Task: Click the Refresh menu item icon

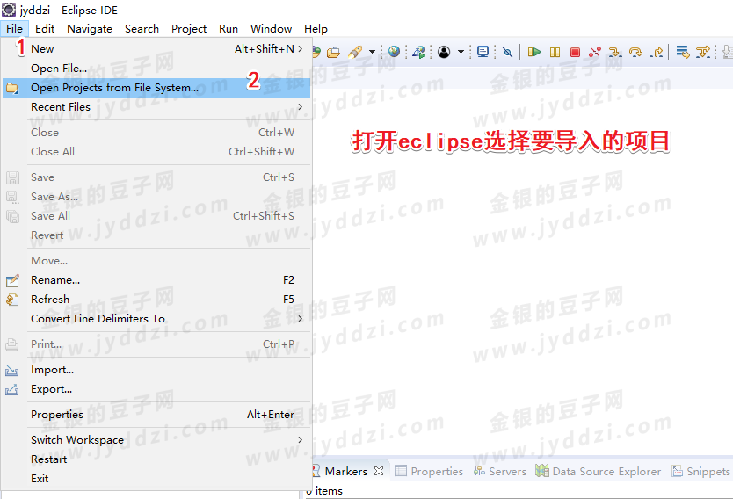Action: coord(12,300)
